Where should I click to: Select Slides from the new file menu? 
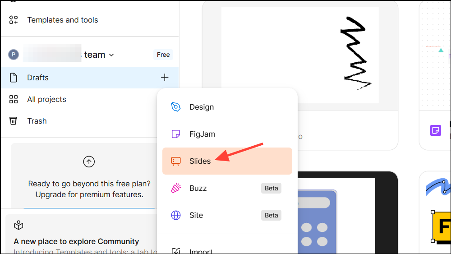click(x=200, y=161)
